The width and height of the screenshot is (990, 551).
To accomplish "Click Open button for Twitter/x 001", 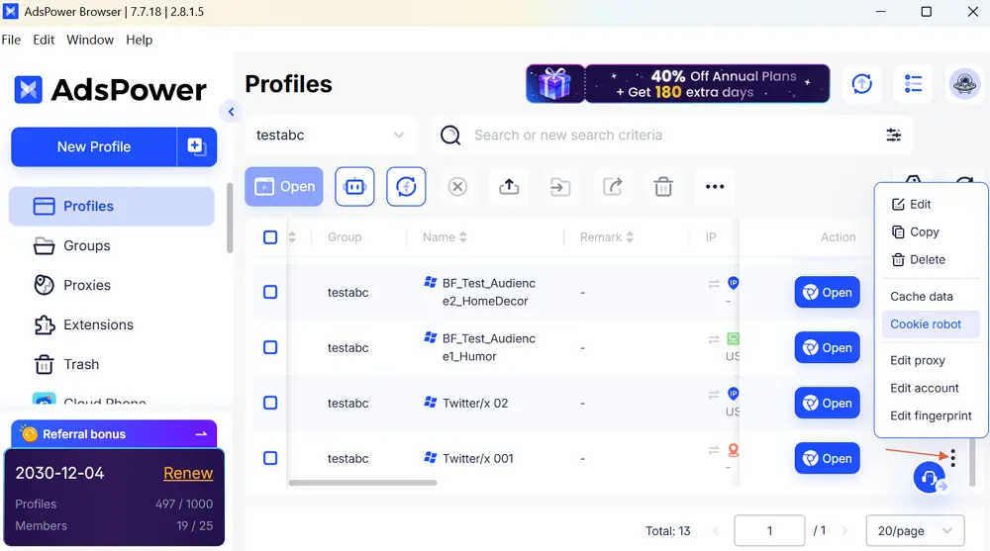I will click(x=827, y=458).
